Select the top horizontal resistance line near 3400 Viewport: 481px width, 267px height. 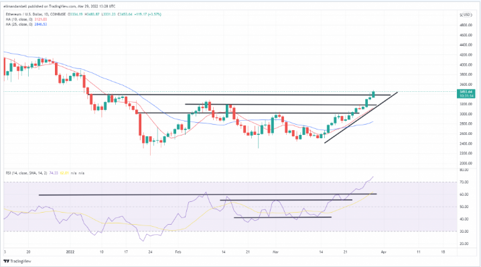[x=239, y=95]
